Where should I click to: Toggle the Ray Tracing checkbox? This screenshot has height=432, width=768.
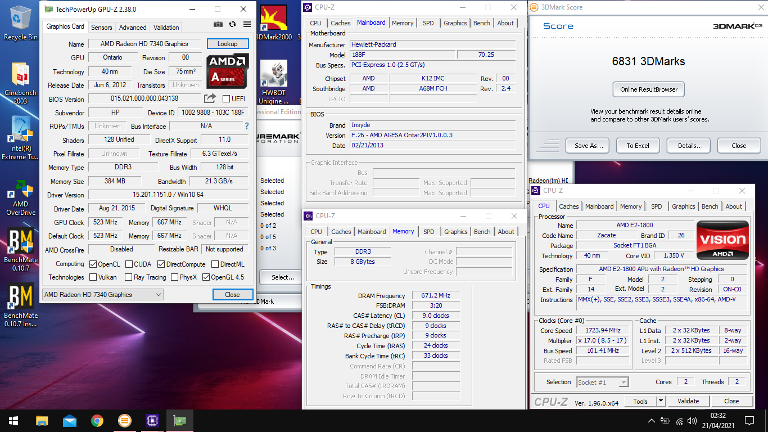pos(128,277)
